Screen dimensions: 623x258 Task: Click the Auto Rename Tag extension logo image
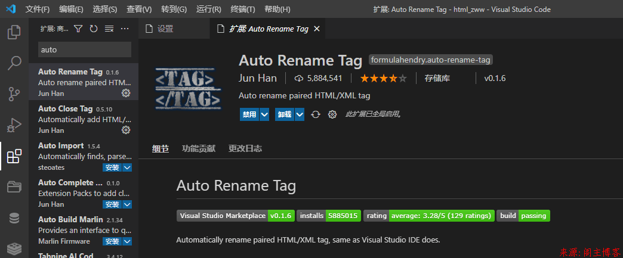coord(187,89)
